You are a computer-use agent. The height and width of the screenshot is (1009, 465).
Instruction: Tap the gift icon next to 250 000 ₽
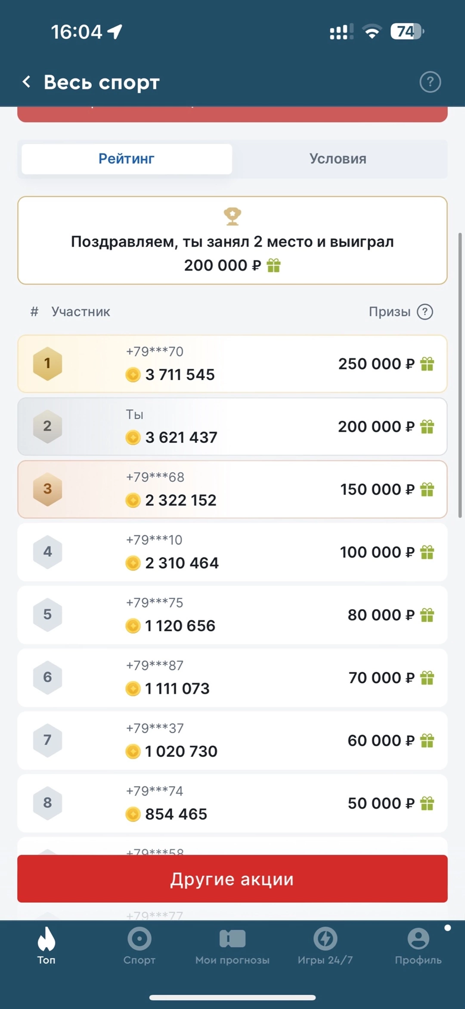coord(427,364)
